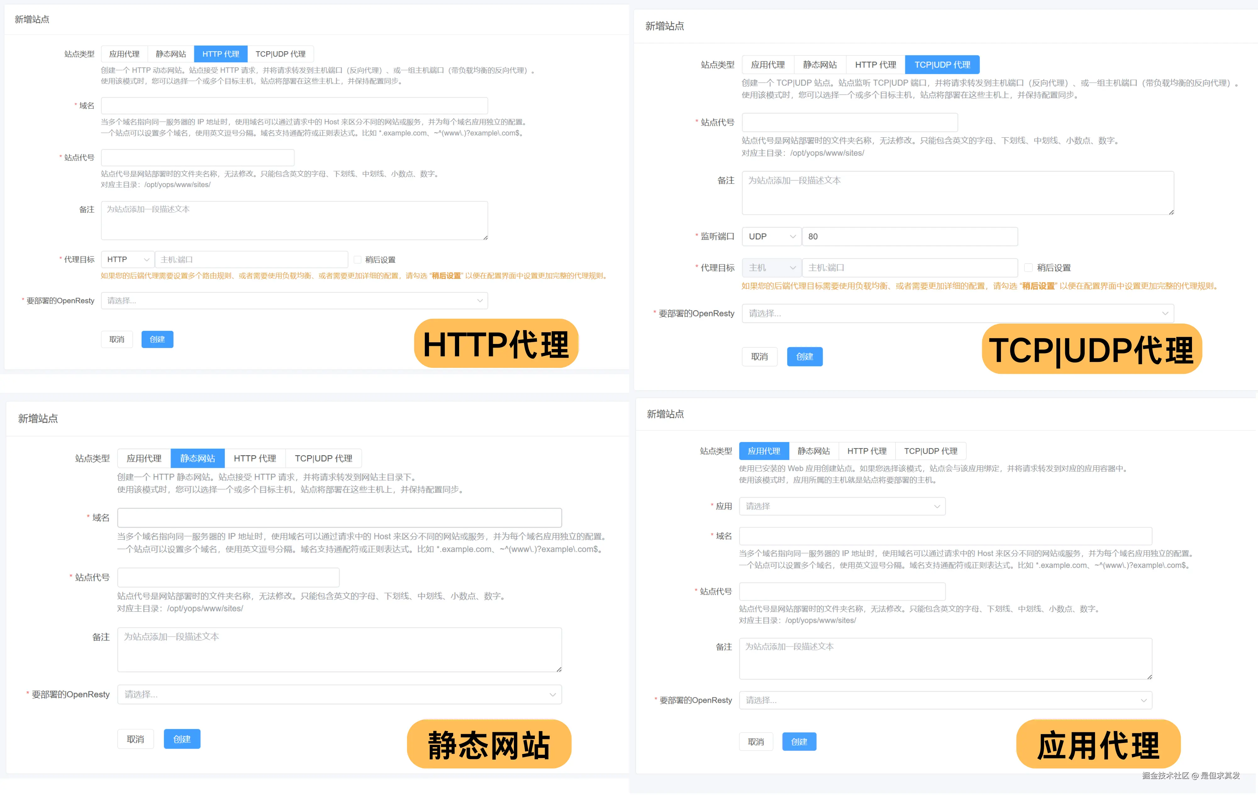1258x798 pixels.
Task: Click resize handle of 备注 textarea in 静态网站 form
Action: [559, 669]
